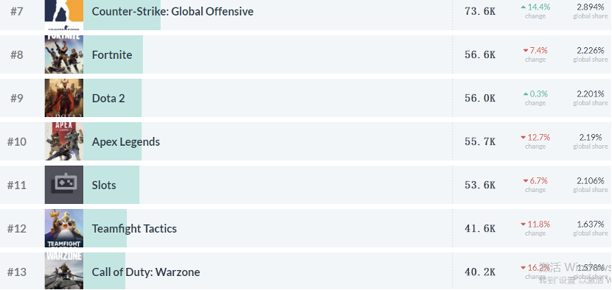This screenshot has height=290, width=612.
Task: Click the #12 rank number
Action: [17, 228]
